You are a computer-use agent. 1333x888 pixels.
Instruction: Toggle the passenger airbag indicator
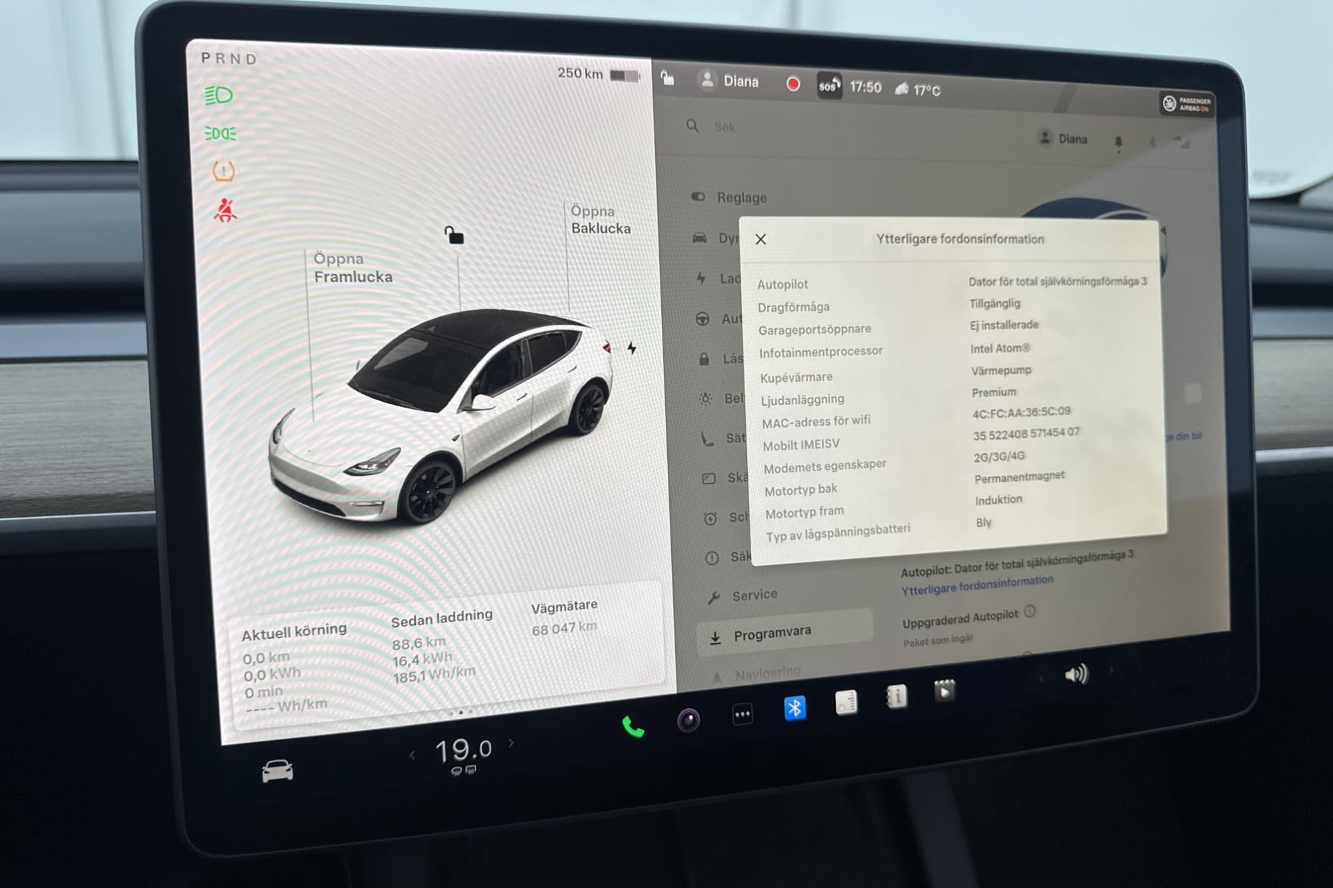pos(1186,104)
